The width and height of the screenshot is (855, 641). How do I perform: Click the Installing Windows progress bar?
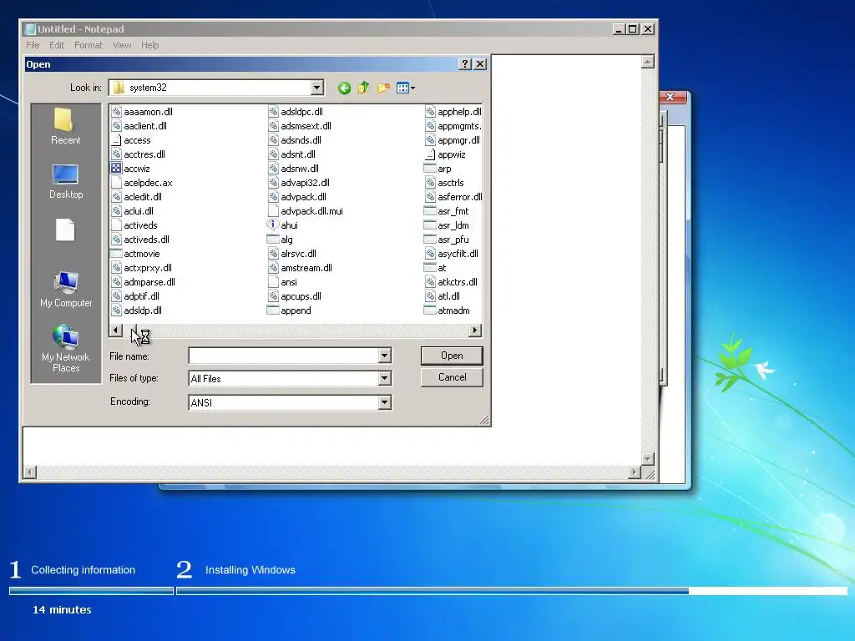coord(512,591)
